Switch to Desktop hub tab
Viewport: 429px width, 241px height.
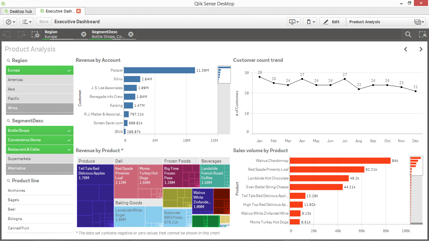(18, 11)
